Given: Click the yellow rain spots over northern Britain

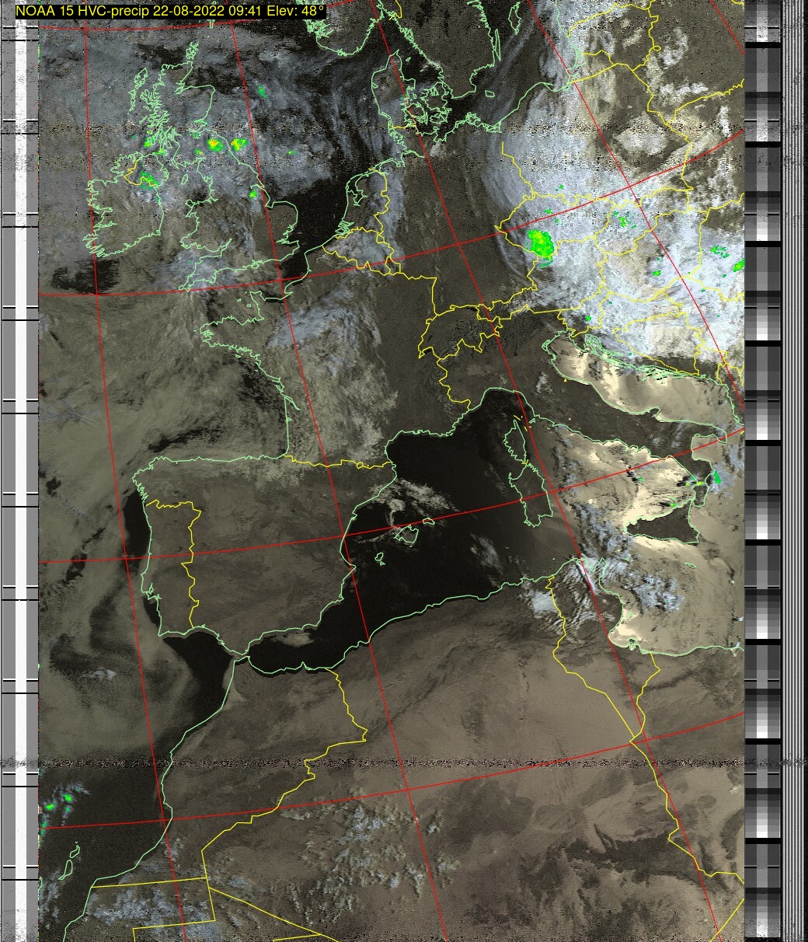Looking at the screenshot, I should (225, 145).
